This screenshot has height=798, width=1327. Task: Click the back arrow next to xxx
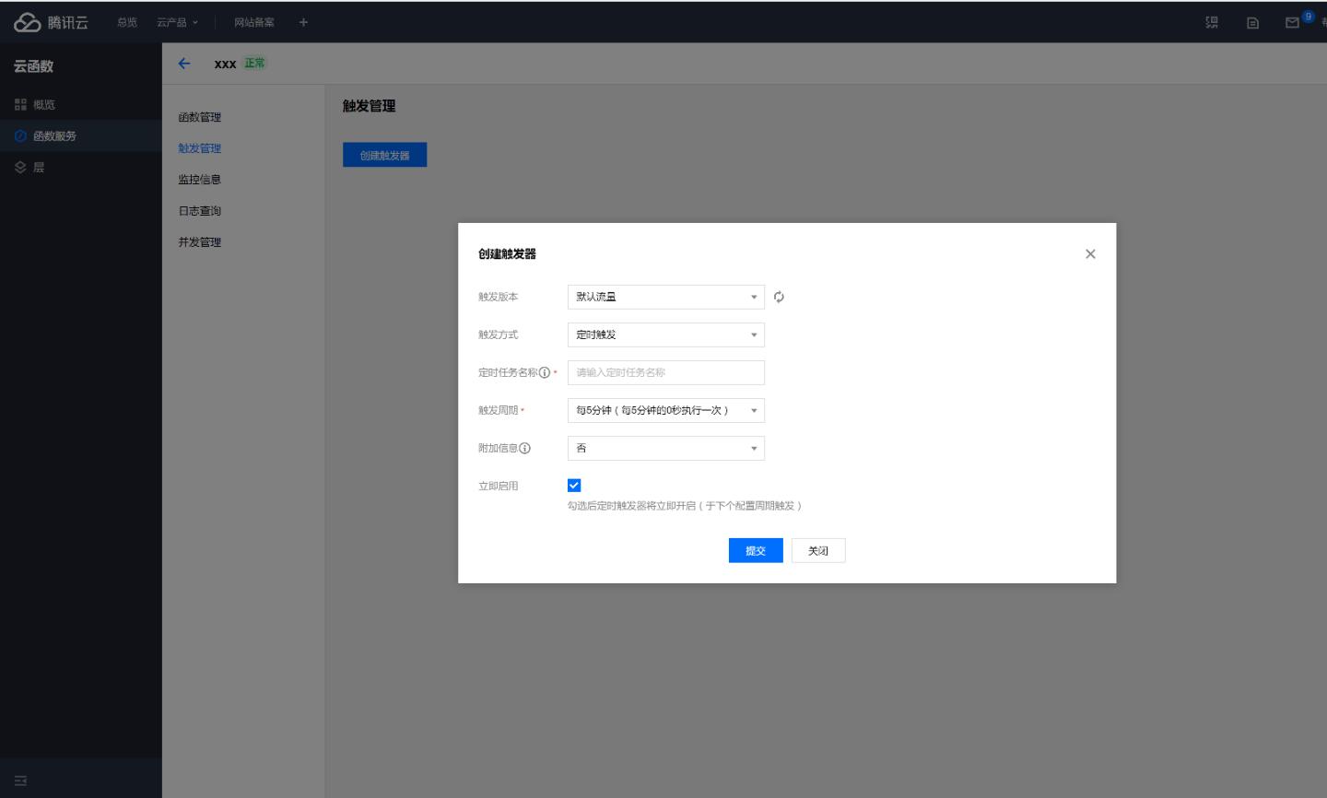point(184,64)
